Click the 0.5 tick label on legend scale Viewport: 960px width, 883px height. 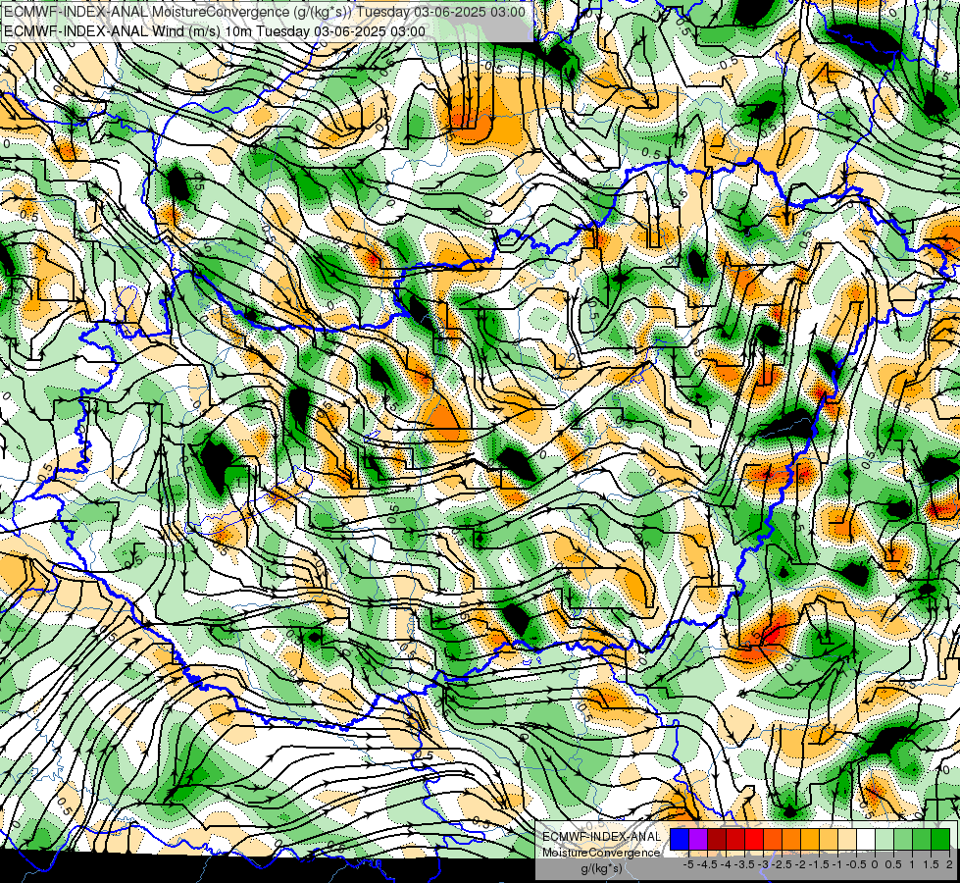pyautogui.click(x=893, y=864)
